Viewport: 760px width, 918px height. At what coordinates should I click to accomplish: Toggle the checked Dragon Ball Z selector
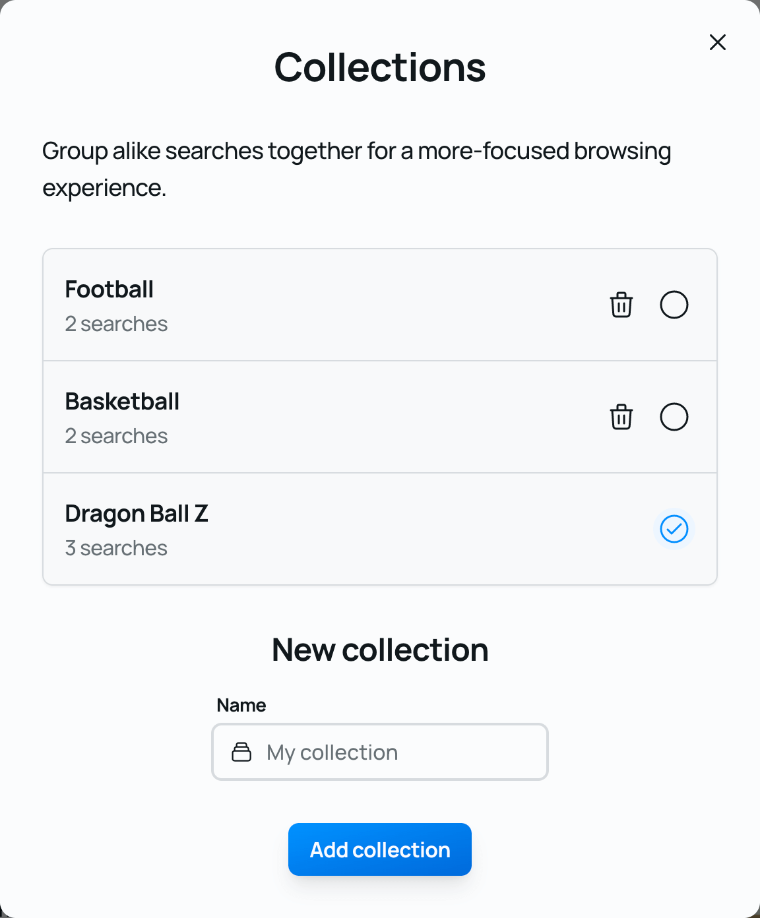pos(674,529)
